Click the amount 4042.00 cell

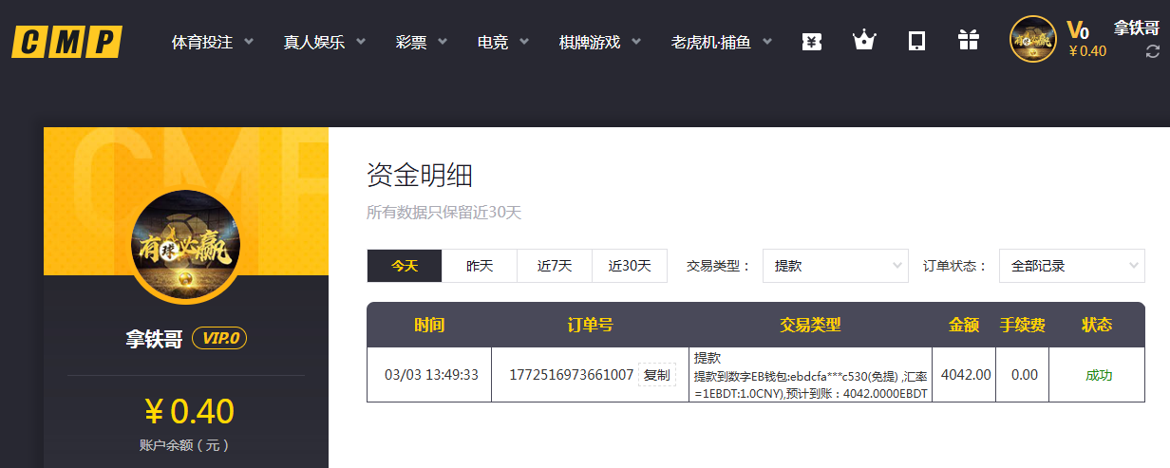pos(966,375)
